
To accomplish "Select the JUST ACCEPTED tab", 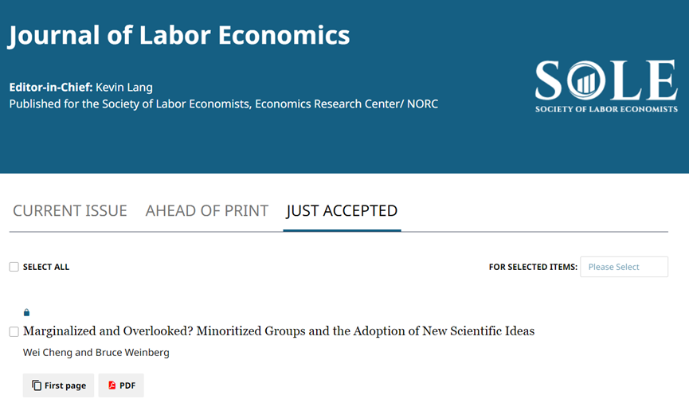I will (342, 211).
